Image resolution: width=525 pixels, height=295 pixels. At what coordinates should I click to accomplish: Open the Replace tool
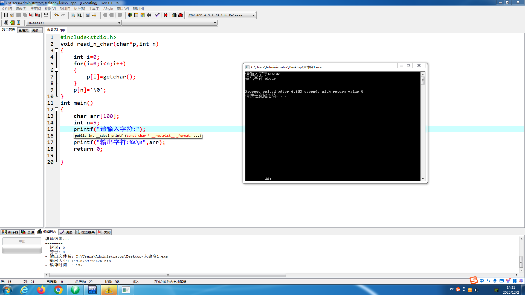point(79,15)
